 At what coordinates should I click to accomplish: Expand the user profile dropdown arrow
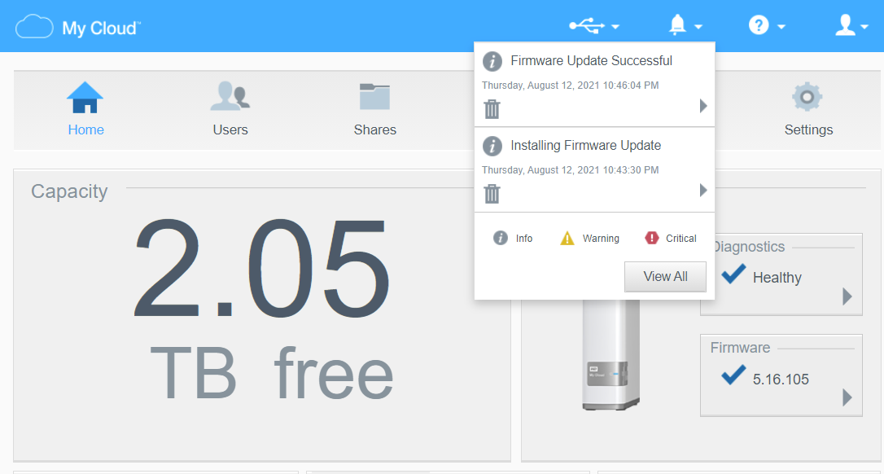pos(864,27)
